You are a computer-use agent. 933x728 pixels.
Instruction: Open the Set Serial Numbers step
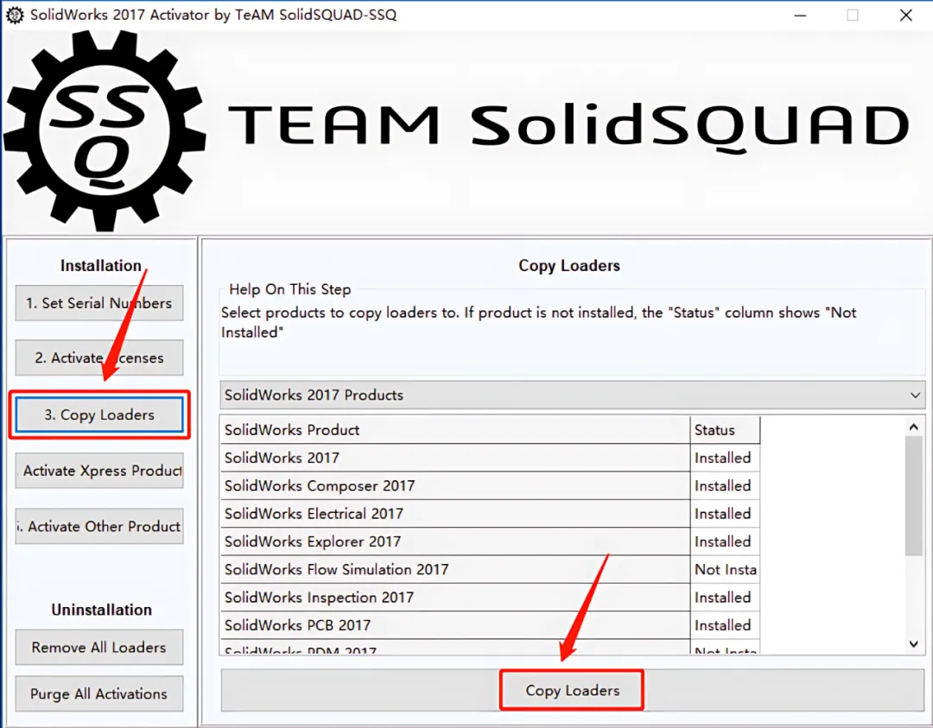click(x=99, y=303)
